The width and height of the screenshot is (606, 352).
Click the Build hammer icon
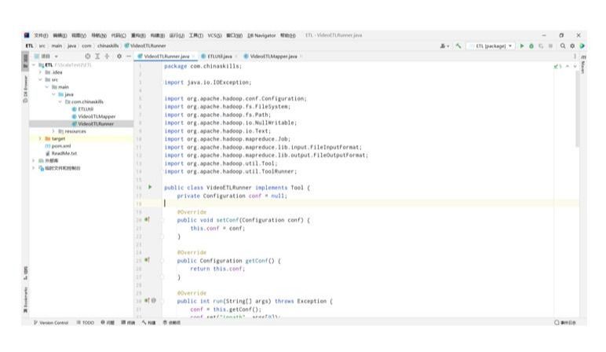458,46
